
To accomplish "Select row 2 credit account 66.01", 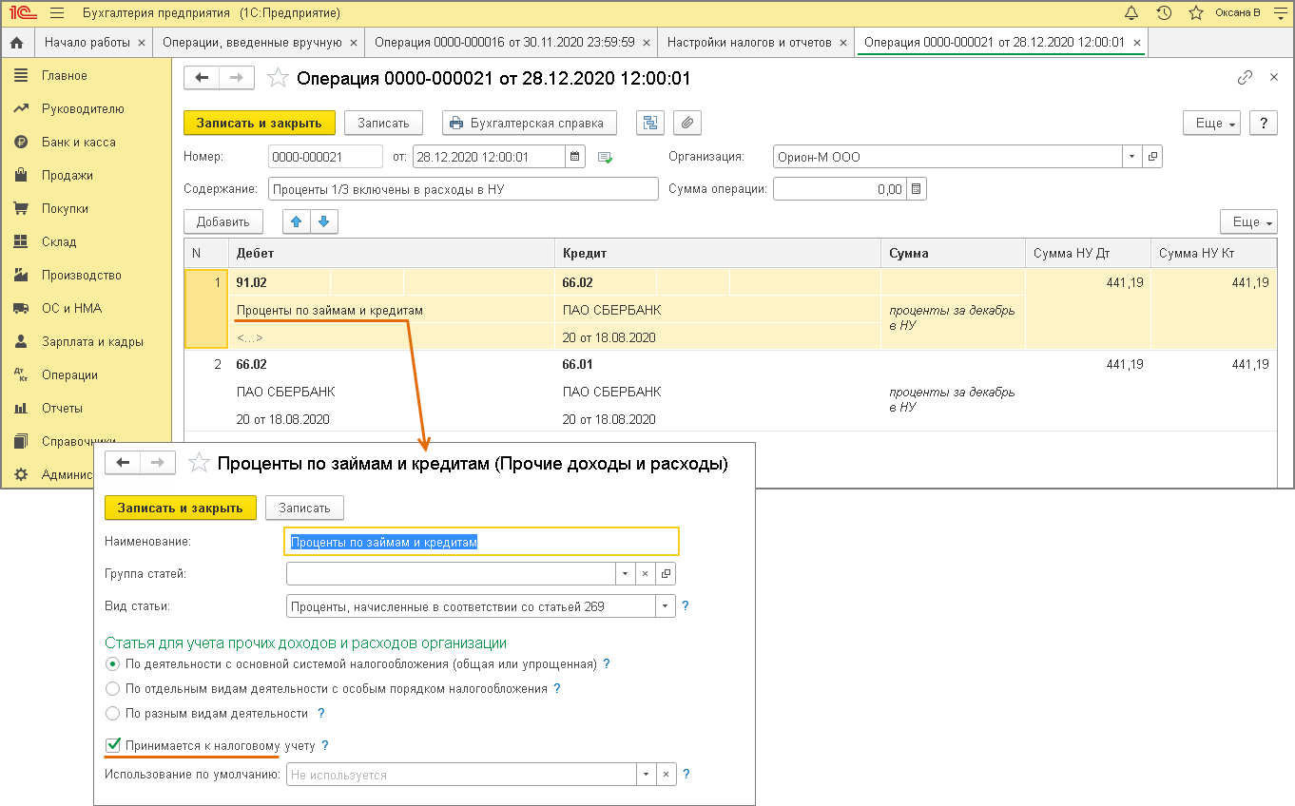I will 577,365.
